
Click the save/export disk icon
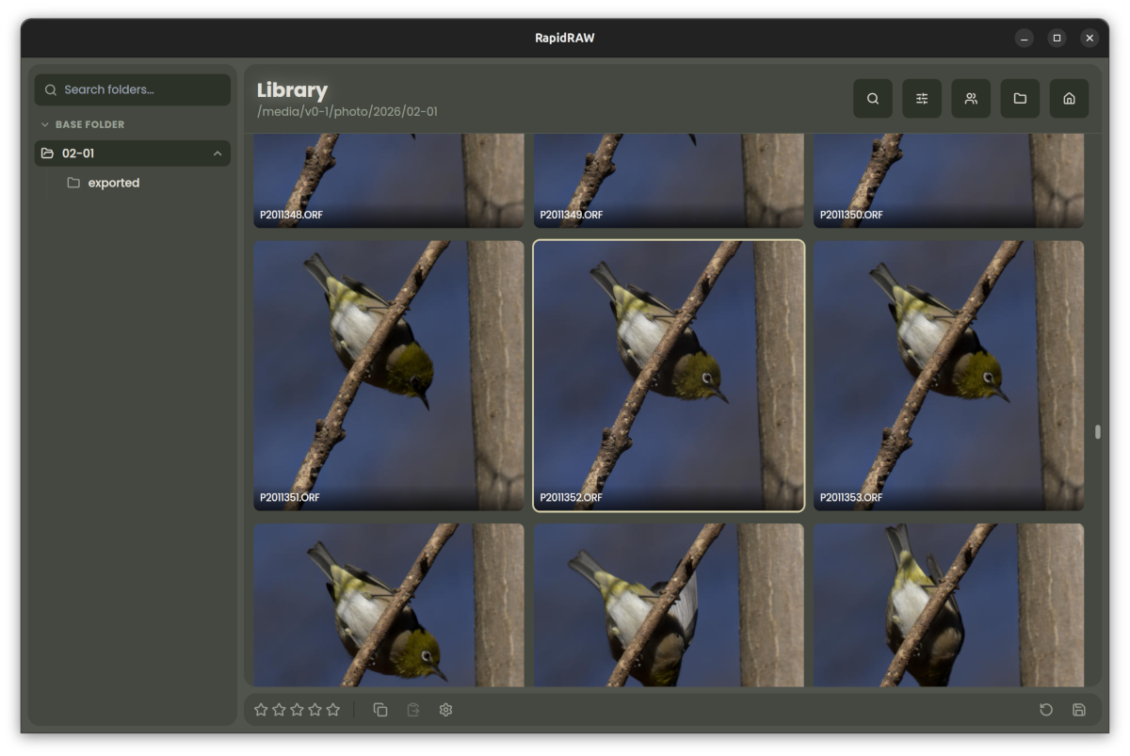(1079, 710)
